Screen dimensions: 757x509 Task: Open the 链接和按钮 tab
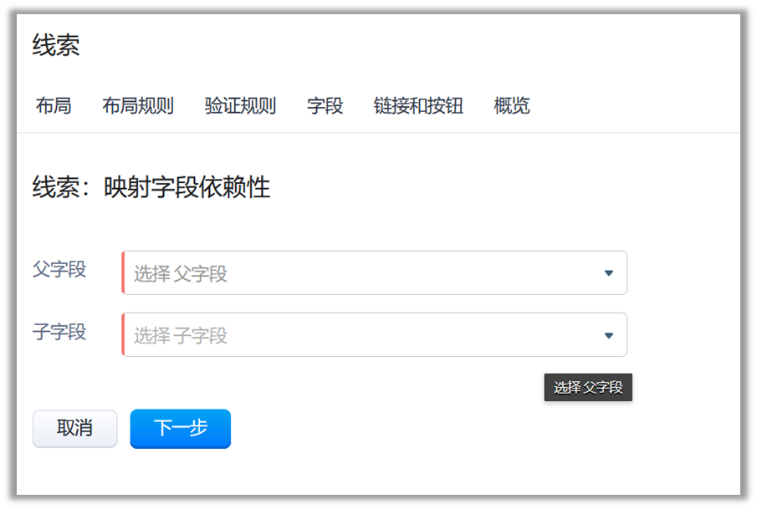(x=418, y=106)
